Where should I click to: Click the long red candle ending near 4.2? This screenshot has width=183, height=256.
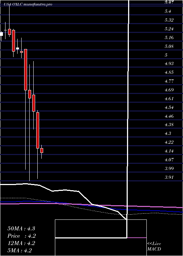(38, 130)
